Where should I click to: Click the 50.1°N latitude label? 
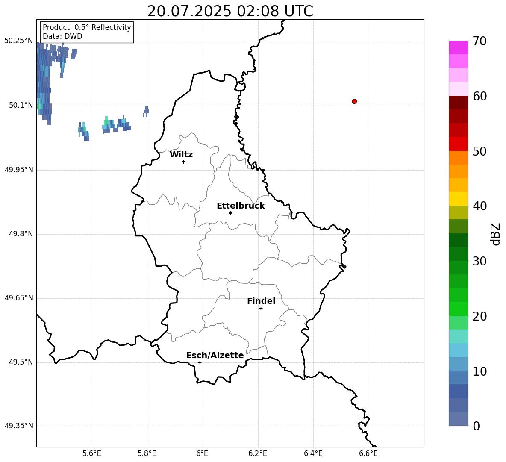coord(21,105)
